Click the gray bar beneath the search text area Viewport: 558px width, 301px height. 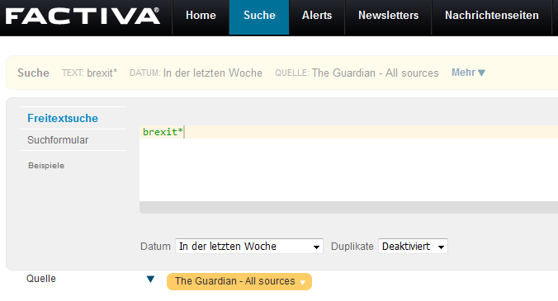[x=348, y=208]
